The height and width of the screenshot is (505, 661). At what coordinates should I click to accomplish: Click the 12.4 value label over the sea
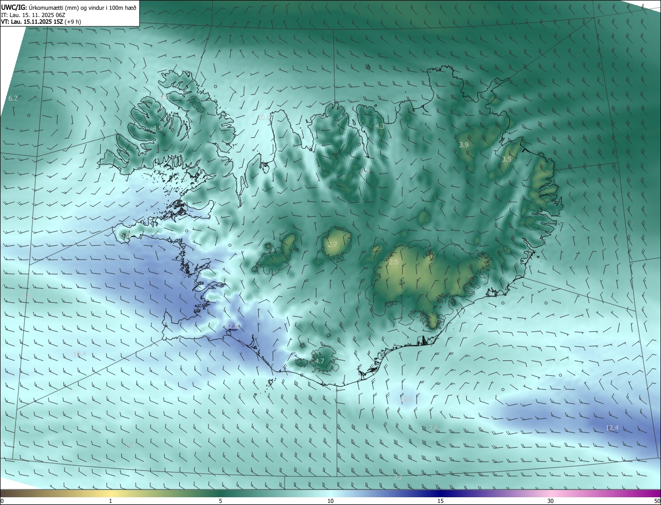click(612, 428)
